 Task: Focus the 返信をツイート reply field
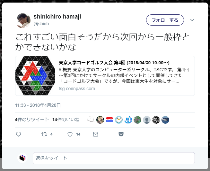pyautogui.click(x=114, y=158)
